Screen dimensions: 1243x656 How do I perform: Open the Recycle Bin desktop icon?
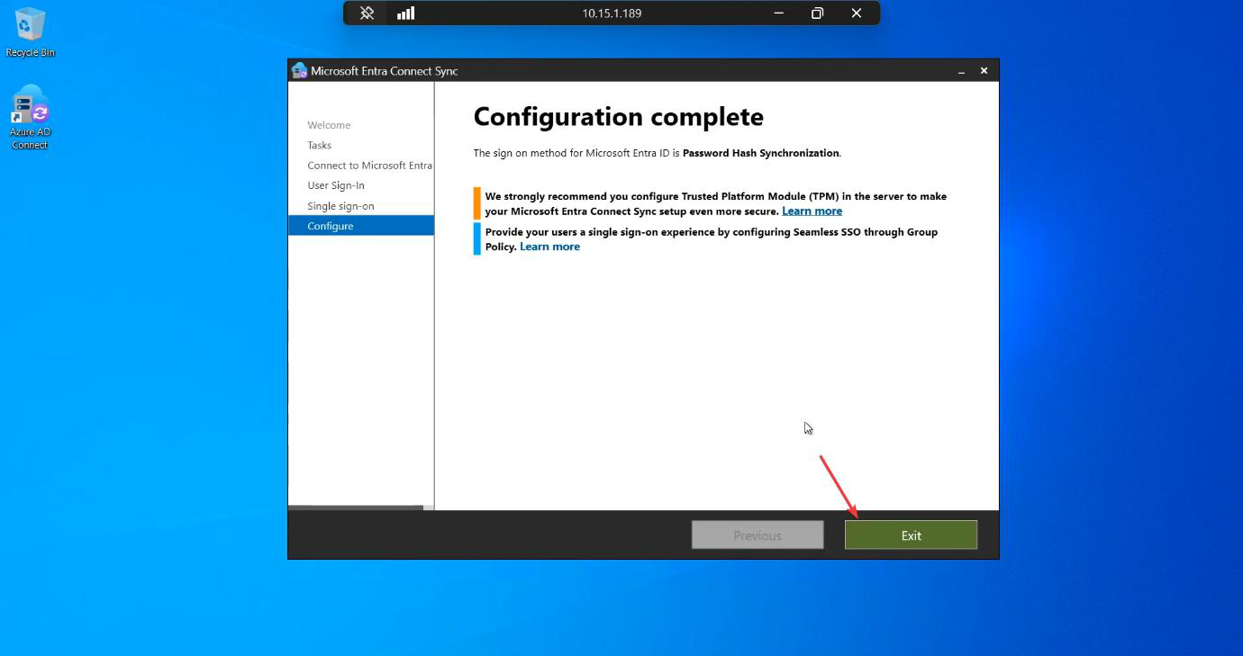(30, 32)
